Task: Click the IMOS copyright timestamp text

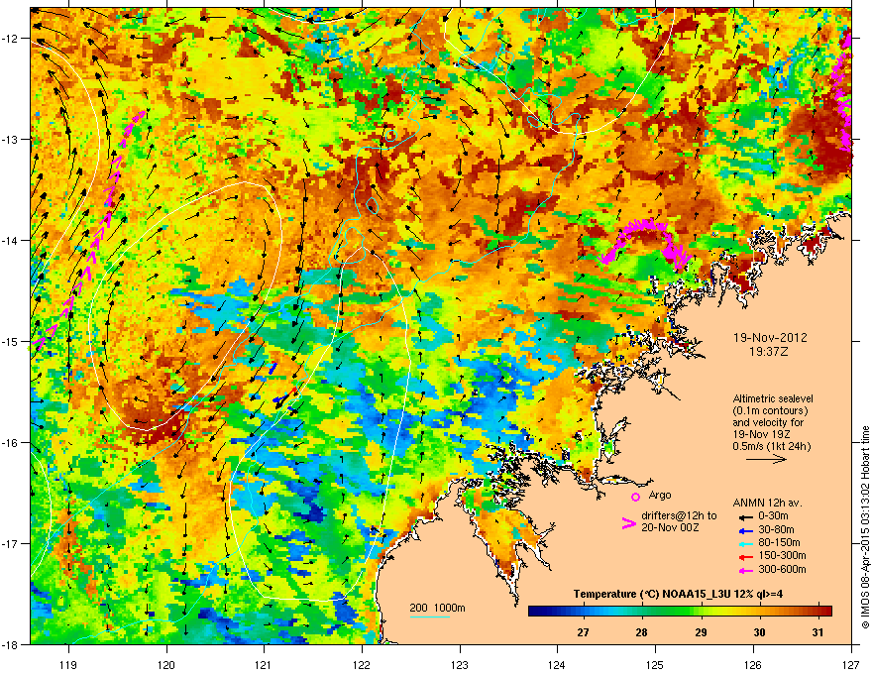Action: tap(865, 527)
